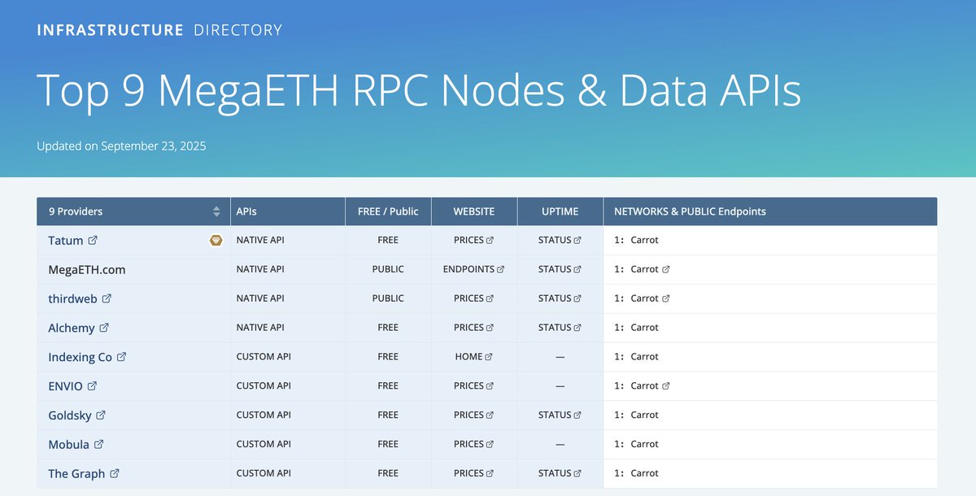Open Goldsky STATUS link
Viewport: 976px width, 496px height.
click(x=560, y=415)
